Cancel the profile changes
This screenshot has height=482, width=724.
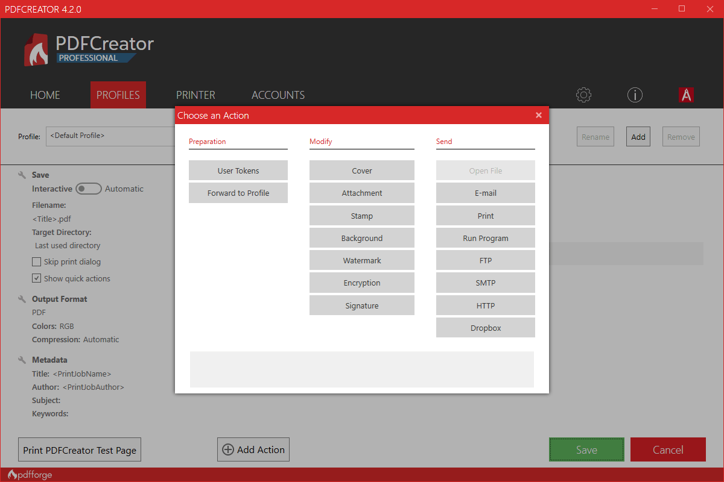coord(668,449)
